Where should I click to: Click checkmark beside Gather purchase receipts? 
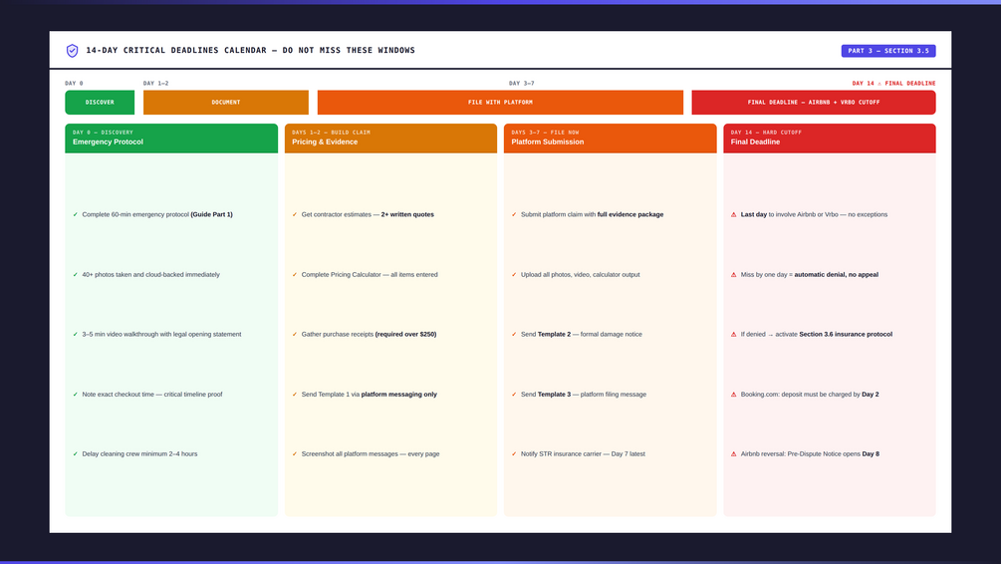click(294, 334)
